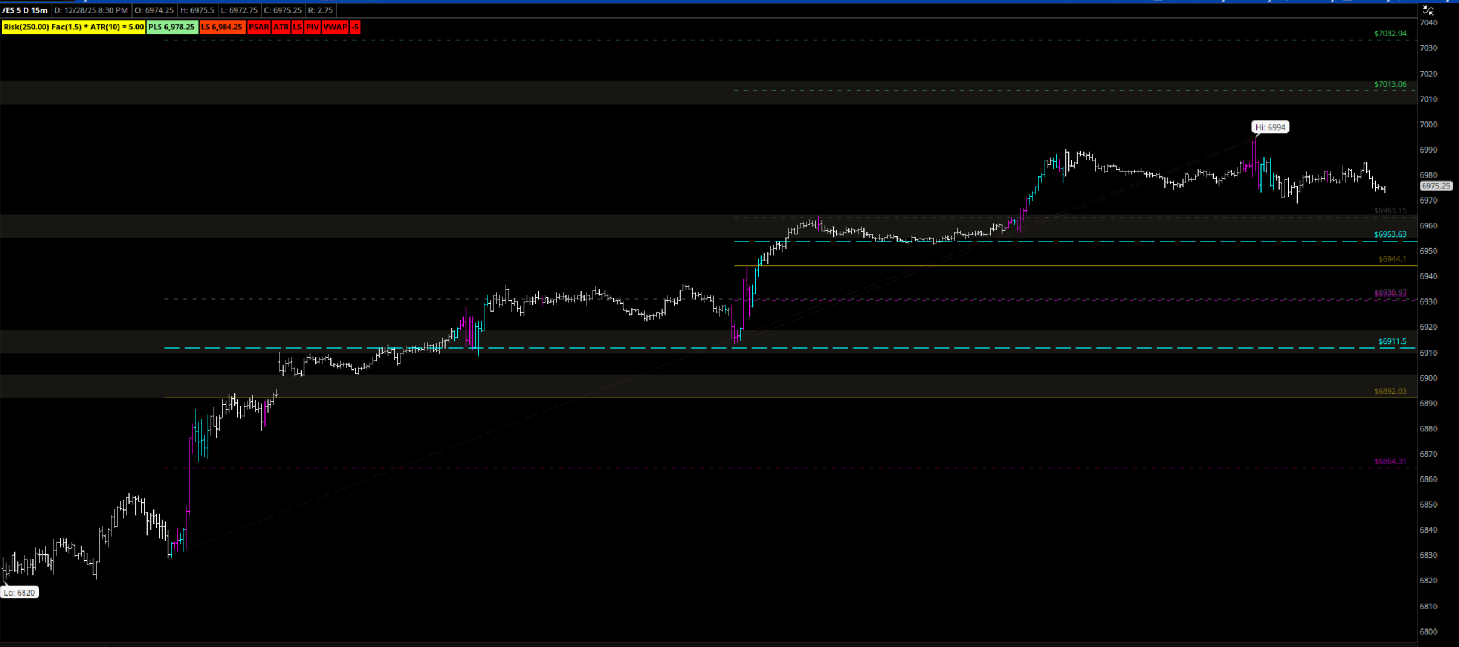Click the /ES 5 D 15m symbol label
Image resolution: width=1459 pixels, height=647 pixels.
tap(25, 10)
